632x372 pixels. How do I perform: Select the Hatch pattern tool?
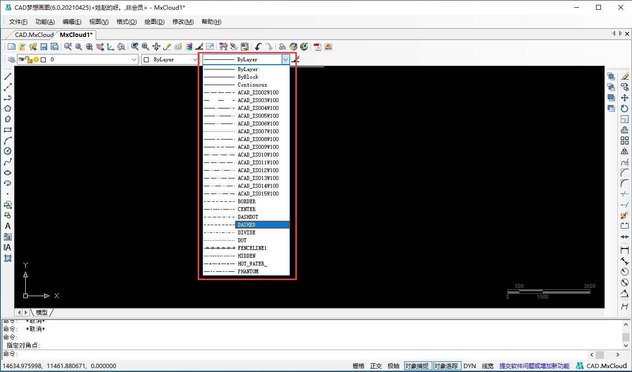8,258
